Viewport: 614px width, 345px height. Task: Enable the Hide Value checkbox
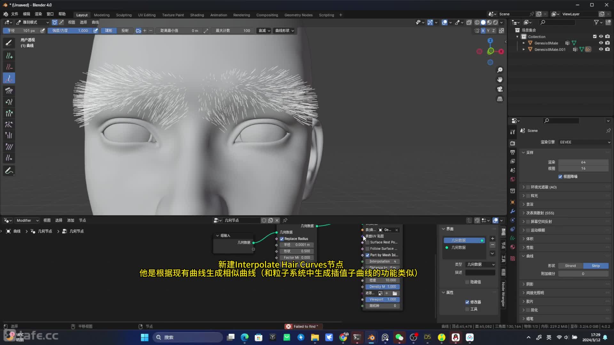pos(467,282)
